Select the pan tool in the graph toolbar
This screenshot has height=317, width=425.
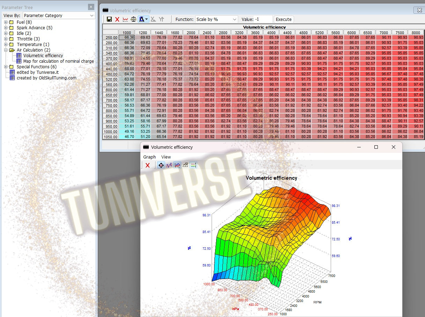click(161, 165)
